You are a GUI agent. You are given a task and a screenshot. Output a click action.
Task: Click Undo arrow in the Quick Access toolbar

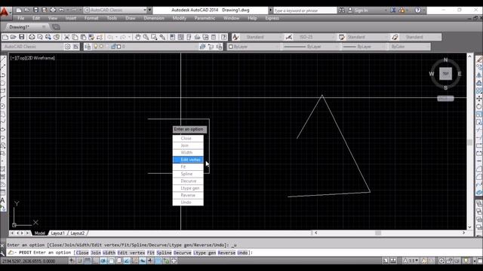[x=61, y=10]
